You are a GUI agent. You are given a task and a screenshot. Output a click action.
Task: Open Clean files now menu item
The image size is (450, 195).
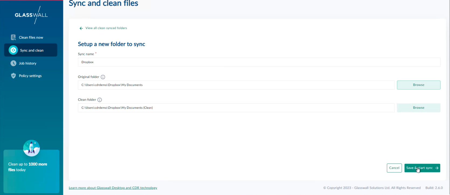[31, 37]
